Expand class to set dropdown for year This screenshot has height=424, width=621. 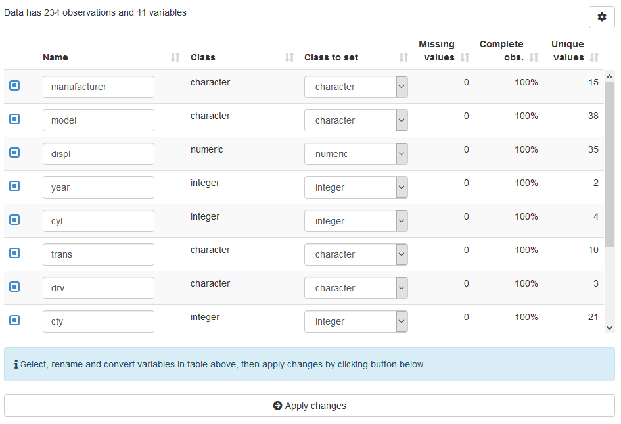pyautogui.click(x=356, y=187)
